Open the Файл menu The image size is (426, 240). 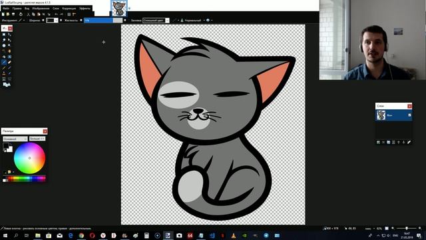coord(6,9)
